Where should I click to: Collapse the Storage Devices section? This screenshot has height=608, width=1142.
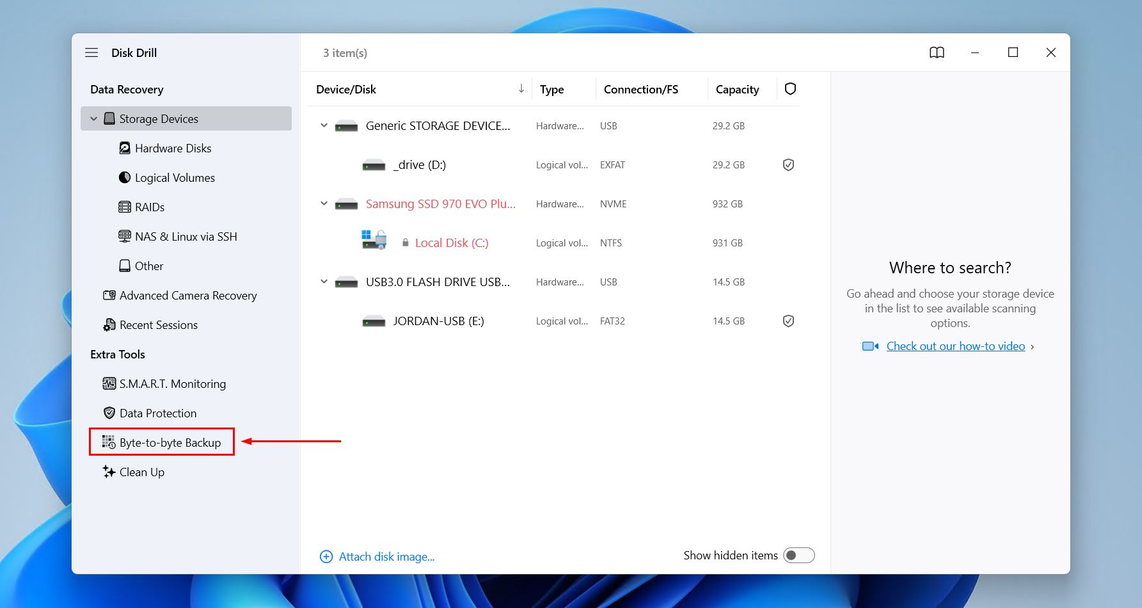pyautogui.click(x=93, y=118)
